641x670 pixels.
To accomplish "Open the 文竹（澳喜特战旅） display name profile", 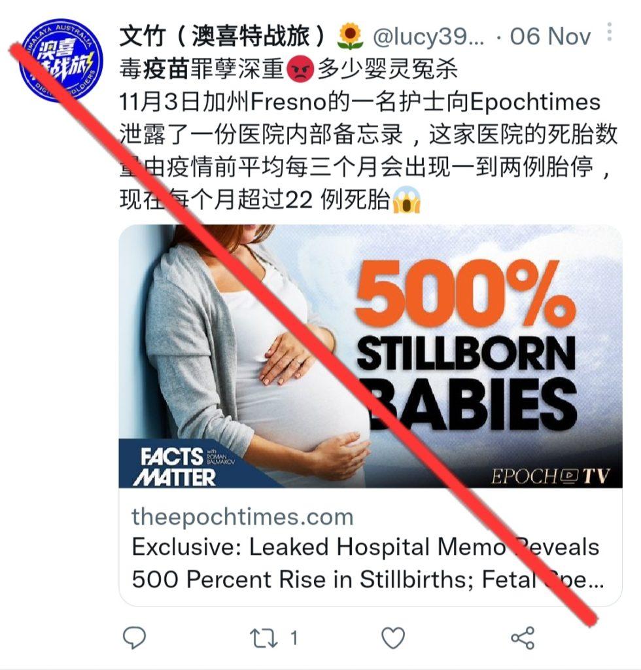I will (x=224, y=36).
